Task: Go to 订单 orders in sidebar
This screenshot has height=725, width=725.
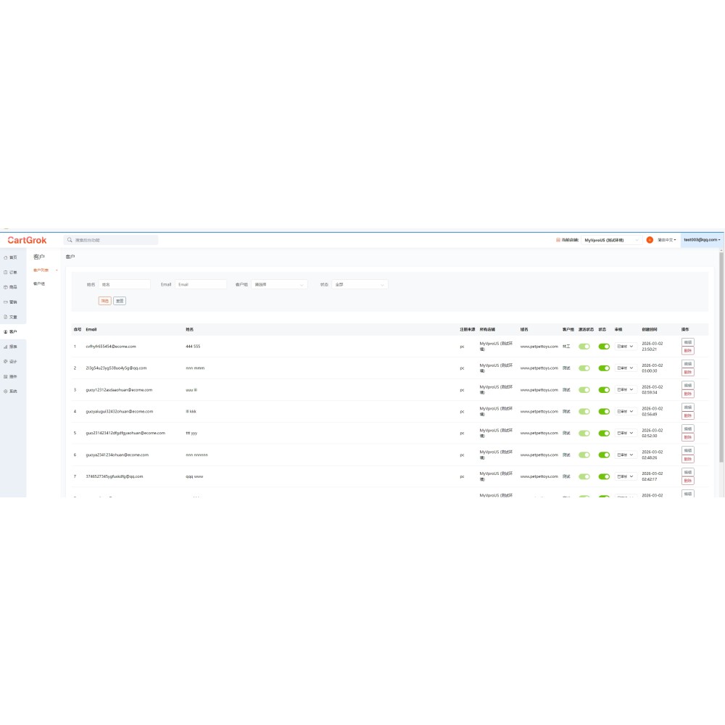Action: (12, 273)
